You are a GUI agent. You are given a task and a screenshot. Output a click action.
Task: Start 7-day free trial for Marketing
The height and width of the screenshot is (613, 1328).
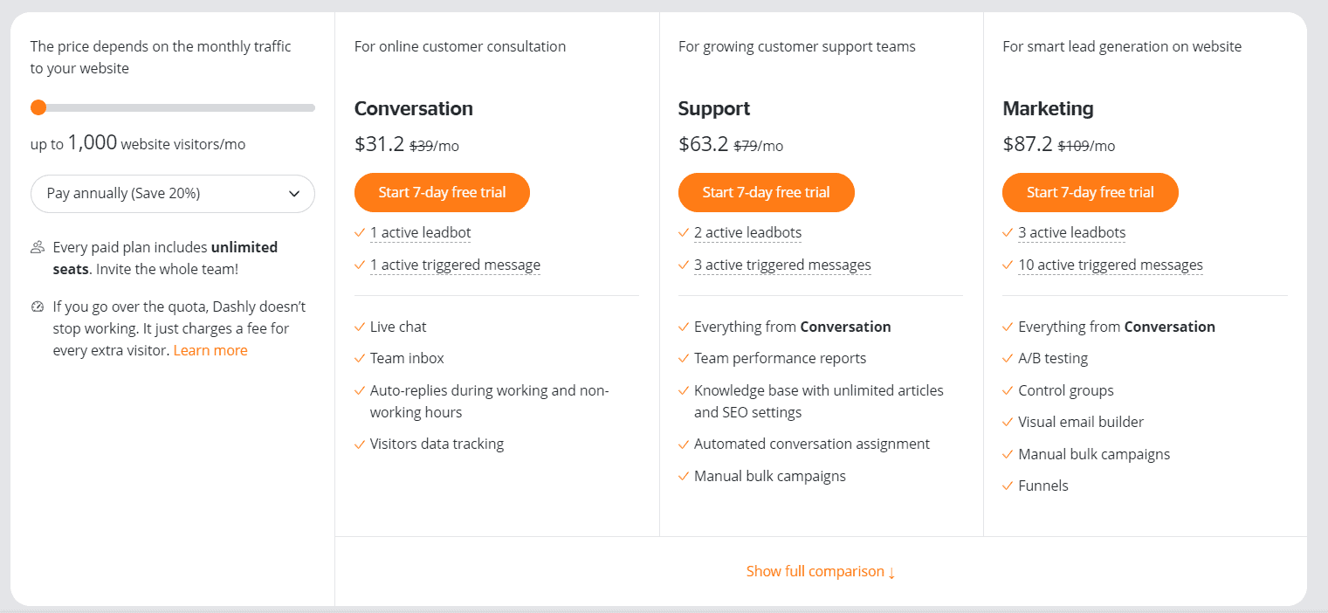point(1090,192)
